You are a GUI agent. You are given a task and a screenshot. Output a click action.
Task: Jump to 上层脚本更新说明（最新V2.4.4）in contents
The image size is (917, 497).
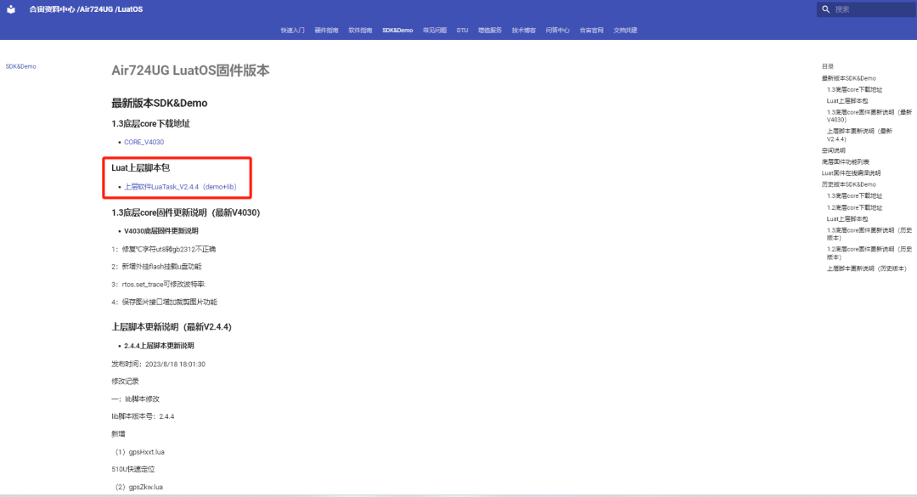click(859, 135)
